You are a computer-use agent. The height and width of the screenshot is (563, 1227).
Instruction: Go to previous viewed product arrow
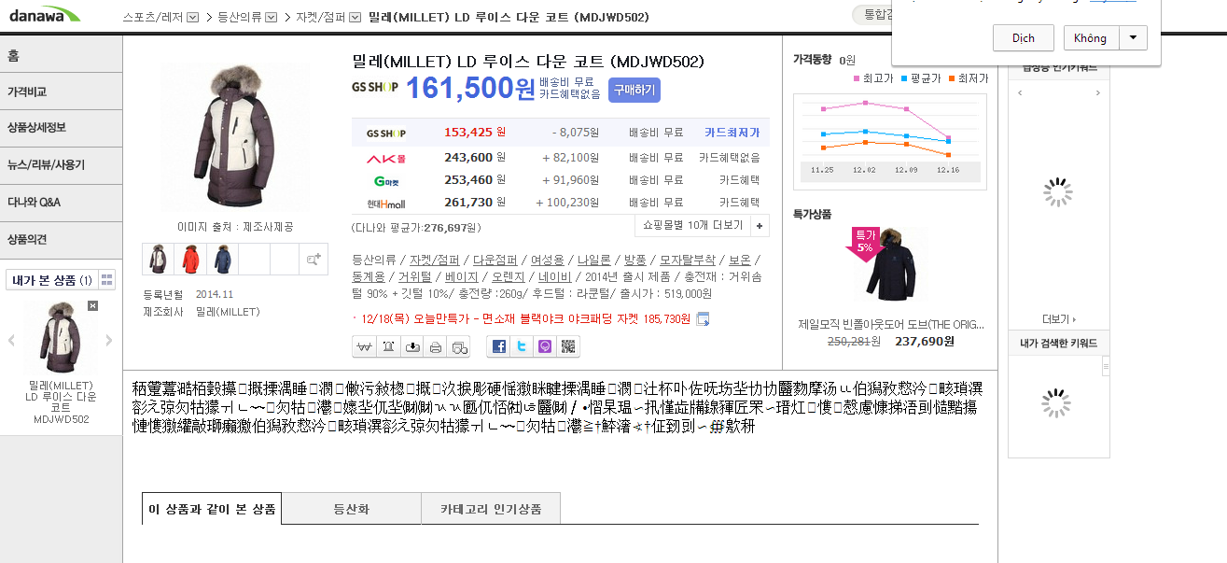pyautogui.click(x=11, y=340)
